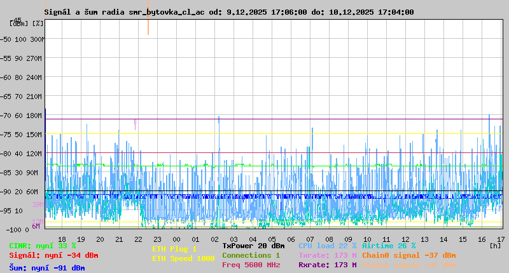
Task: Click the -70 dBm label on Y axis
Action: pos(20,116)
